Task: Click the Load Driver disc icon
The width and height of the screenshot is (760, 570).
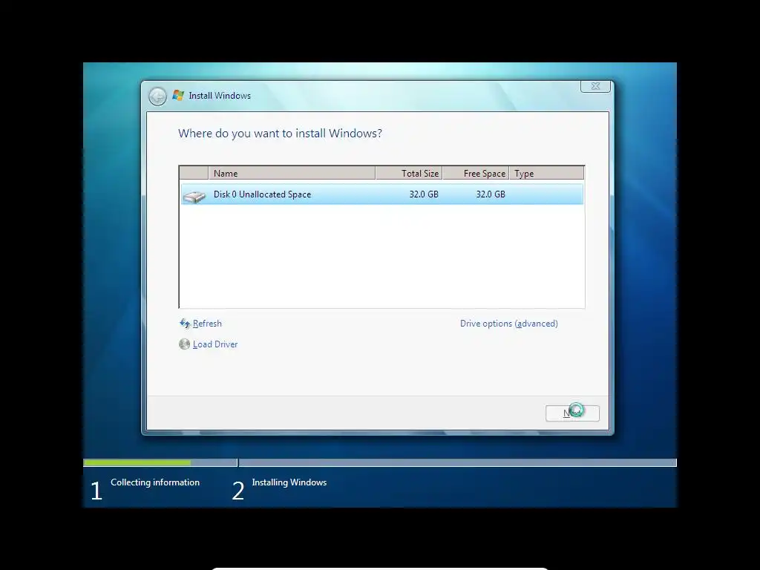Action: tap(184, 344)
